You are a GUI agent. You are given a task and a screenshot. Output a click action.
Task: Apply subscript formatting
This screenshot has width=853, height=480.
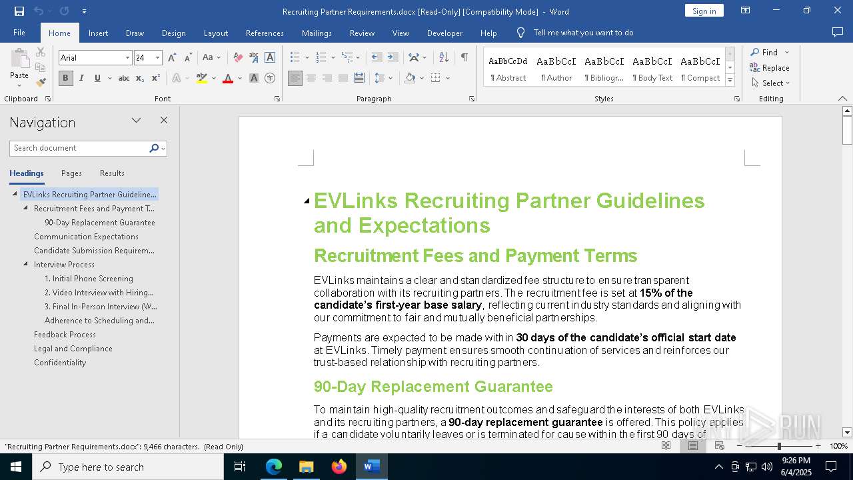coord(140,78)
